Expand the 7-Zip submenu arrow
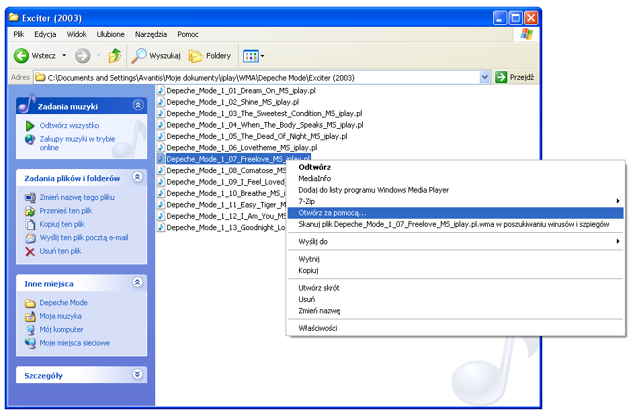637x420 pixels. click(618, 201)
